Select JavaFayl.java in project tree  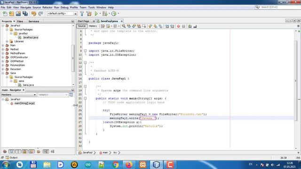[31, 38]
